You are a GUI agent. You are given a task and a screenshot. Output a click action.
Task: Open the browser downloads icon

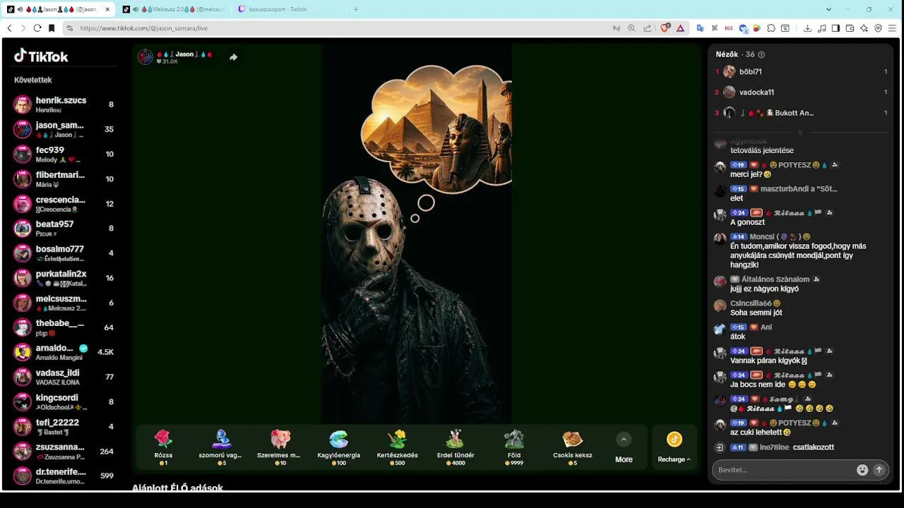(807, 28)
